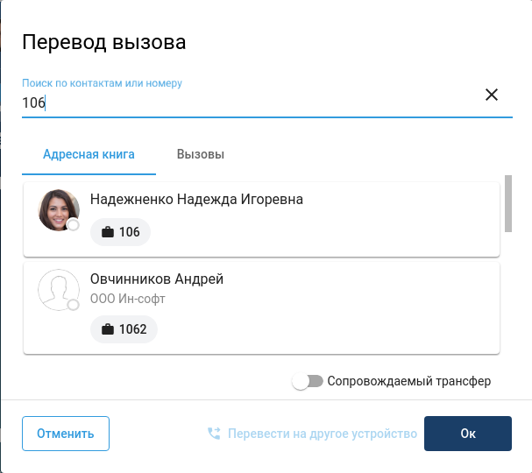Click the Перевести на другое устройство link

click(322, 434)
